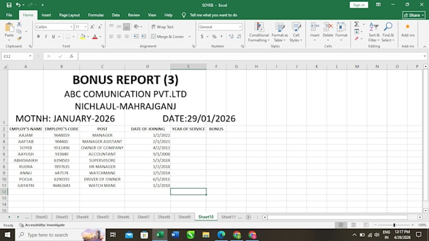Apply red font color
This screenshot has height=241, width=429.
click(95, 37)
